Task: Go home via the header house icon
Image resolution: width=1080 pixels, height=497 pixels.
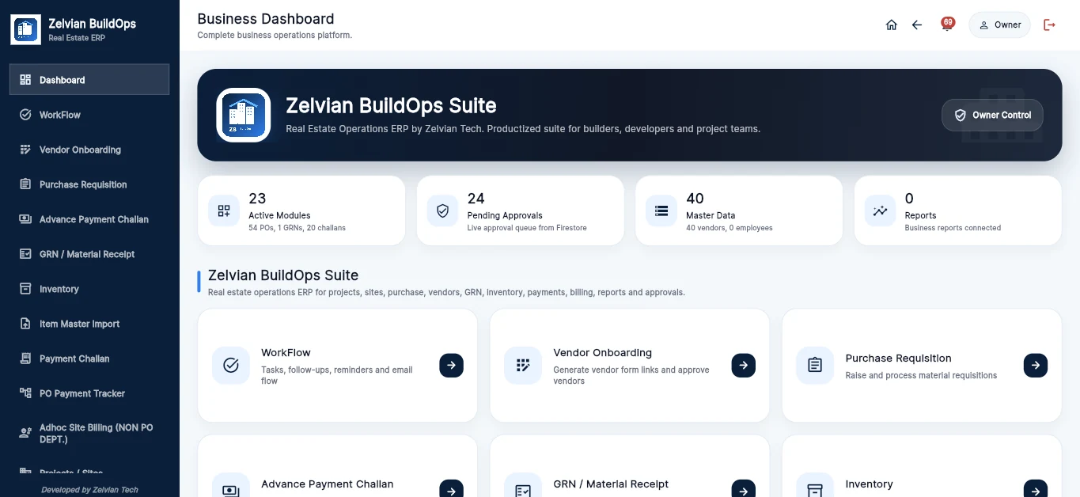Action: (x=892, y=25)
